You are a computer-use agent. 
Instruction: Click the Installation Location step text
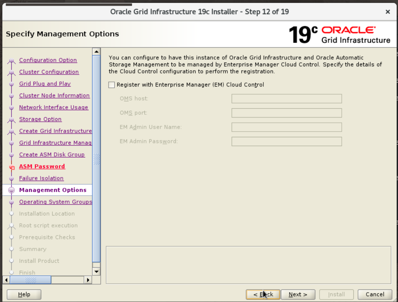click(47, 214)
